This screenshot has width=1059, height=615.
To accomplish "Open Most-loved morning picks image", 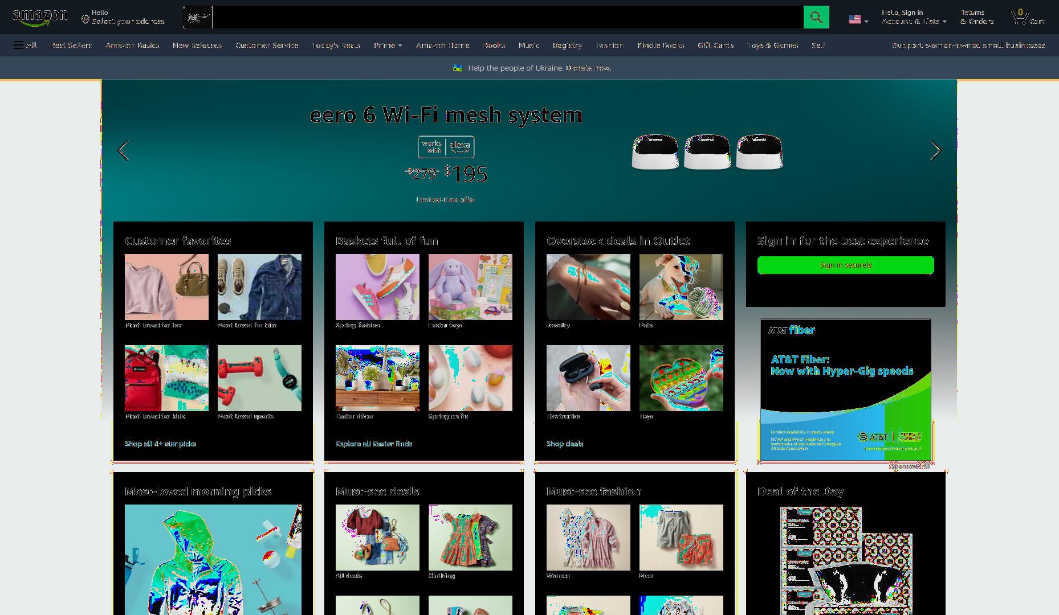I will point(213,560).
